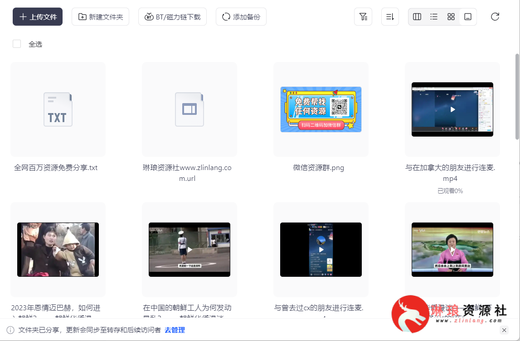Viewport: 520px width, 341px height.
Task: Click title 与曾去过cx的朋友进行连麦
Action: pos(319,308)
